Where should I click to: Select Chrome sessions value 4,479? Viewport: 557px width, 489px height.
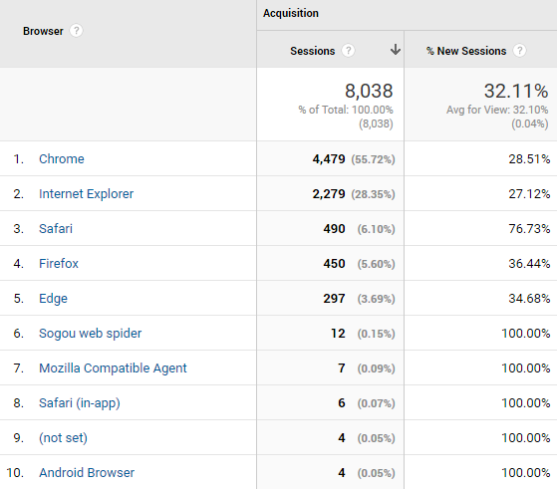tap(329, 158)
